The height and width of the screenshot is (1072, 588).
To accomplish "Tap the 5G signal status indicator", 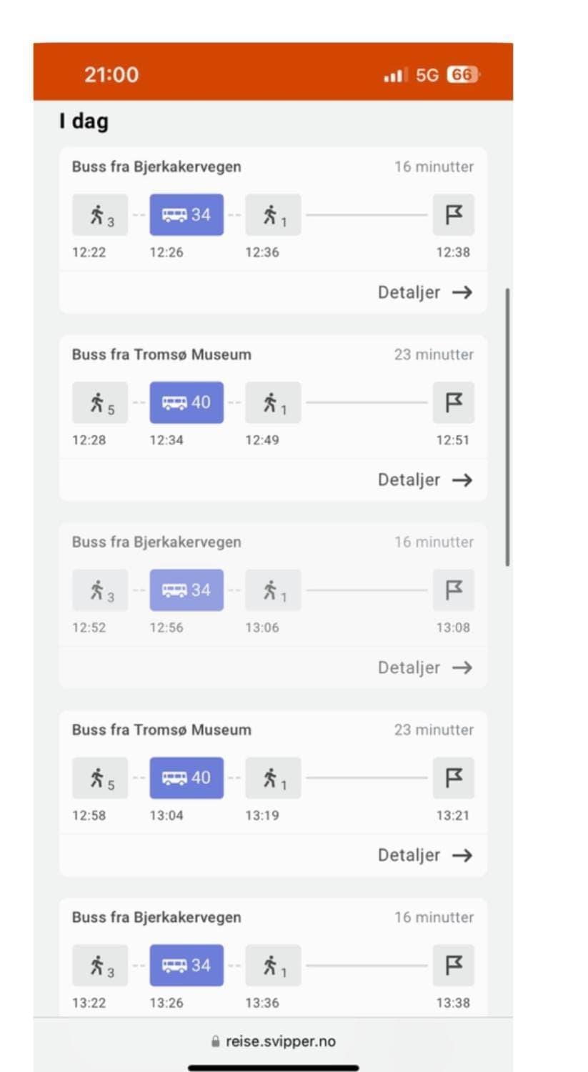I will (427, 75).
